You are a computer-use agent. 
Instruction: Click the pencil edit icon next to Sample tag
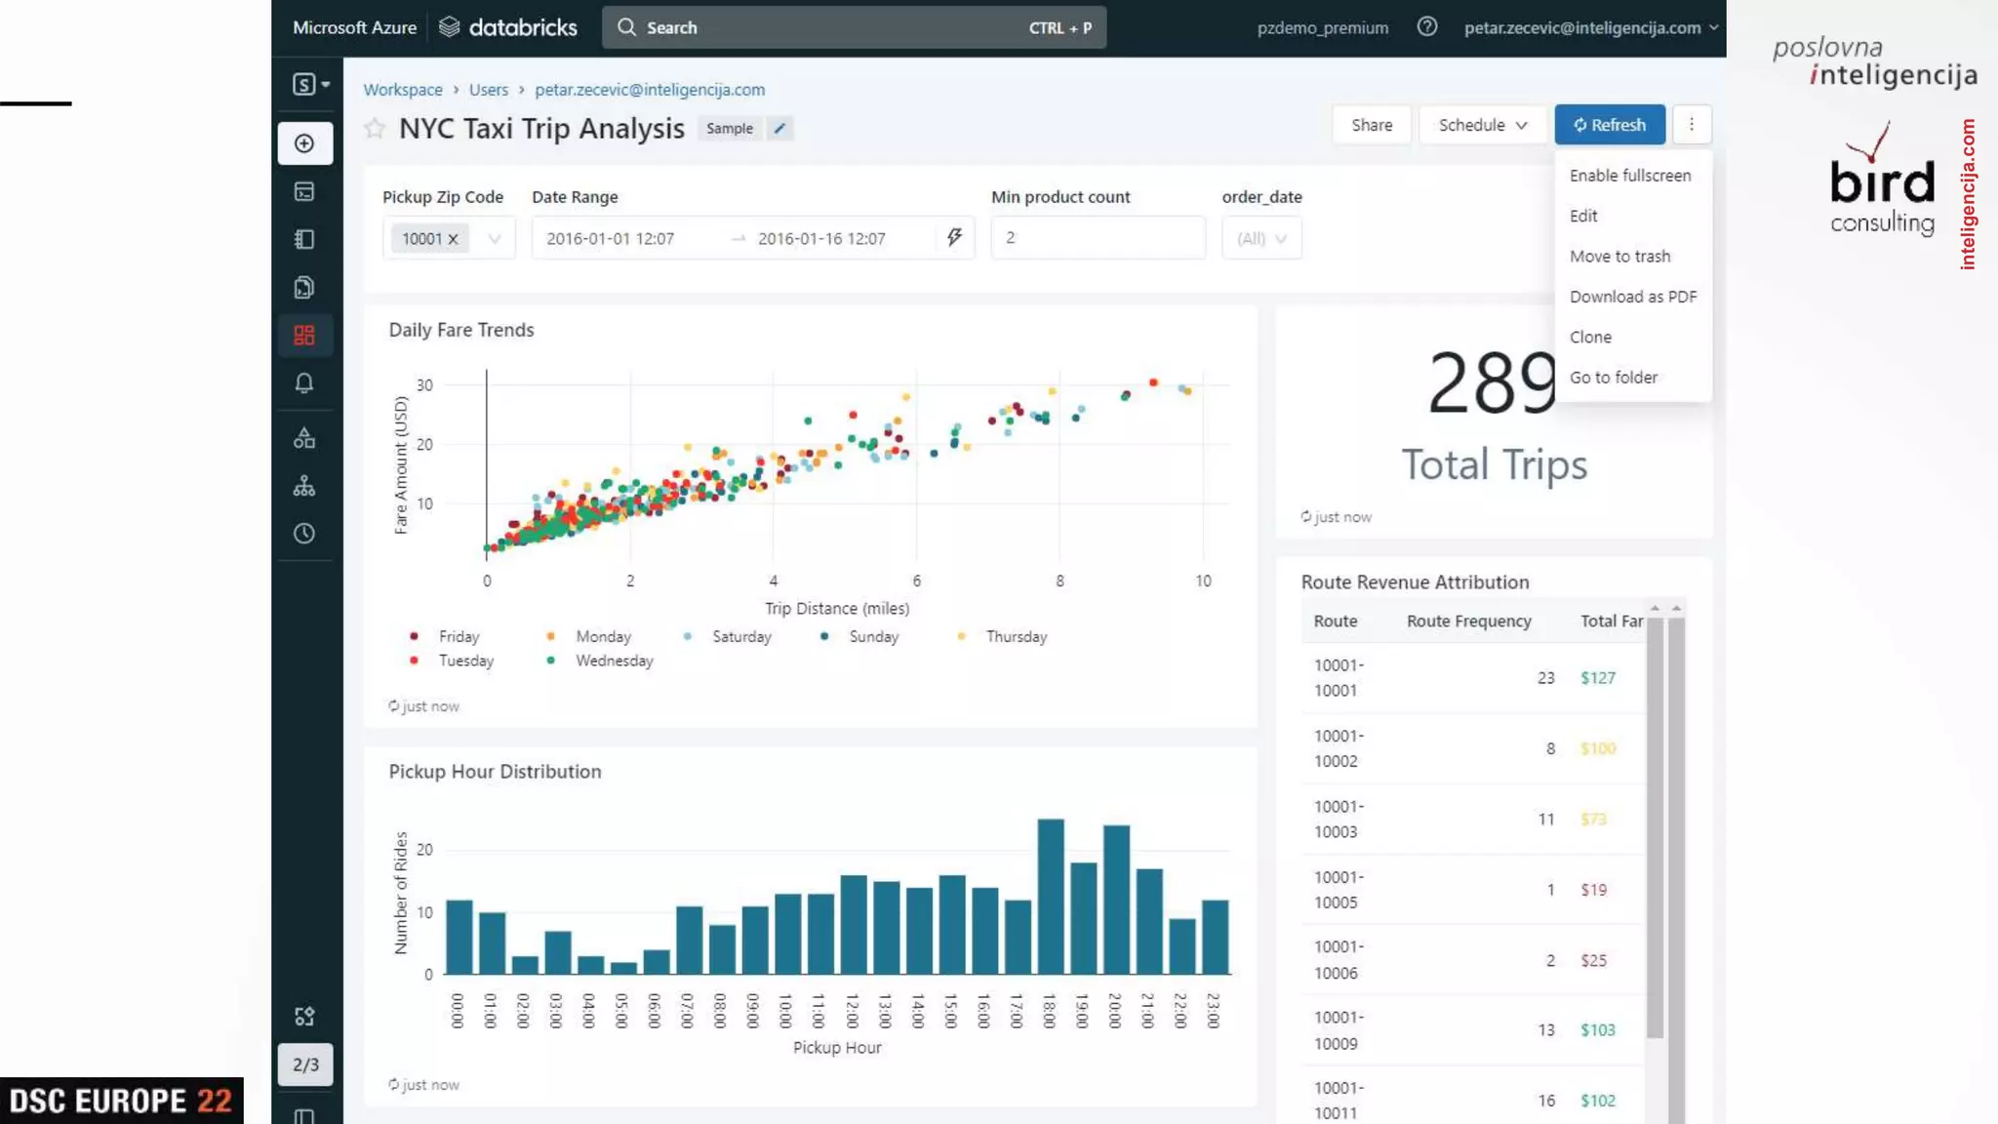779,129
